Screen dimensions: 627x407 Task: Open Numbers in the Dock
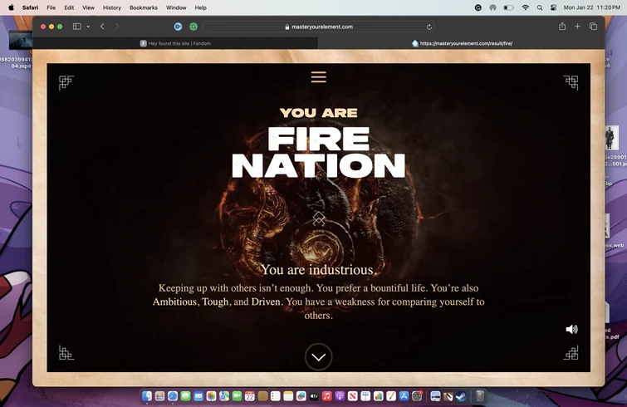(378, 396)
